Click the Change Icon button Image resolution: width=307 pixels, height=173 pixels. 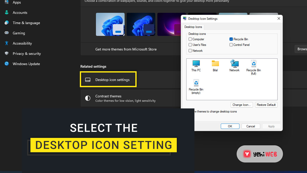click(242, 105)
